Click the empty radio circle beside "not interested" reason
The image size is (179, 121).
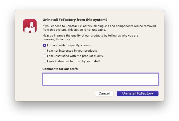pos(44,51)
